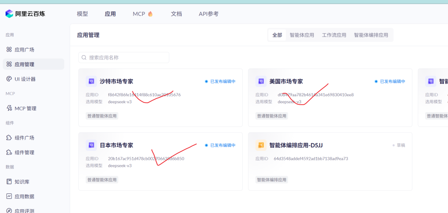Click the 组件管理 puzzle icon

tap(9, 152)
